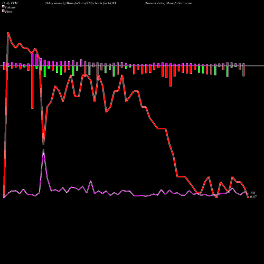Click the tall purple volume line peak
Image resolution: width=264 pixels, height=264 pixels.
(x=43, y=149)
